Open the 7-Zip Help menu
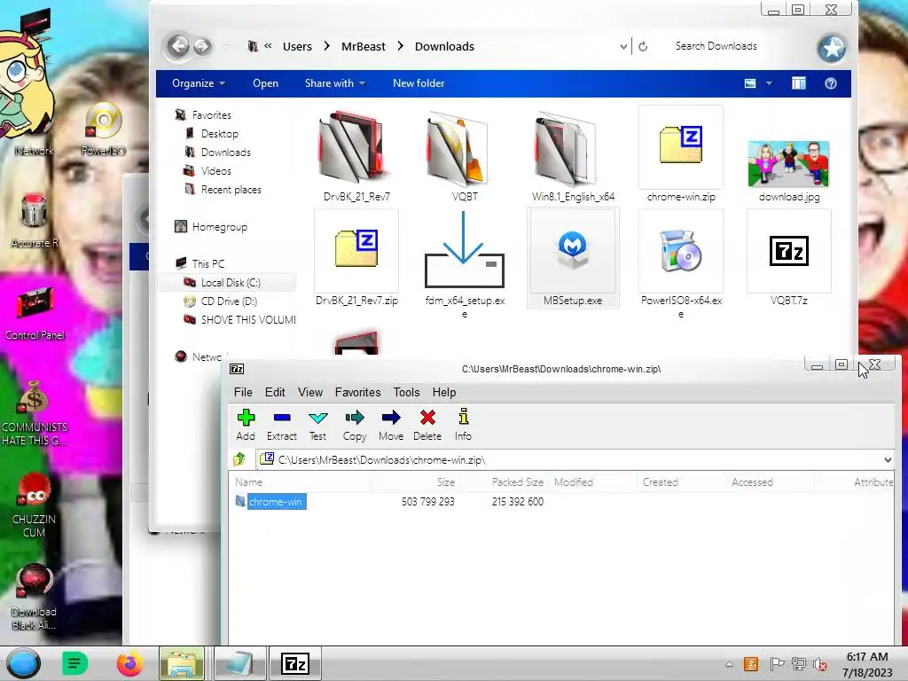Image resolution: width=908 pixels, height=681 pixels. pos(443,392)
